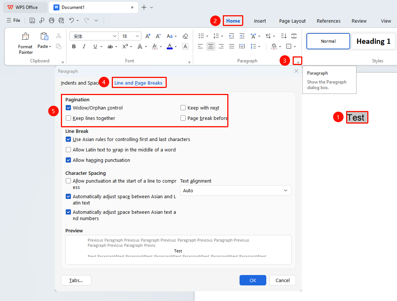Viewport: 397px width, 301px height.
Task: Align text to the right
Action: point(221,46)
